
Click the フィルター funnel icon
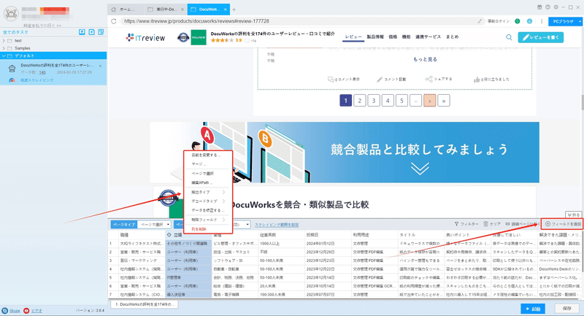(x=456, y=224)
